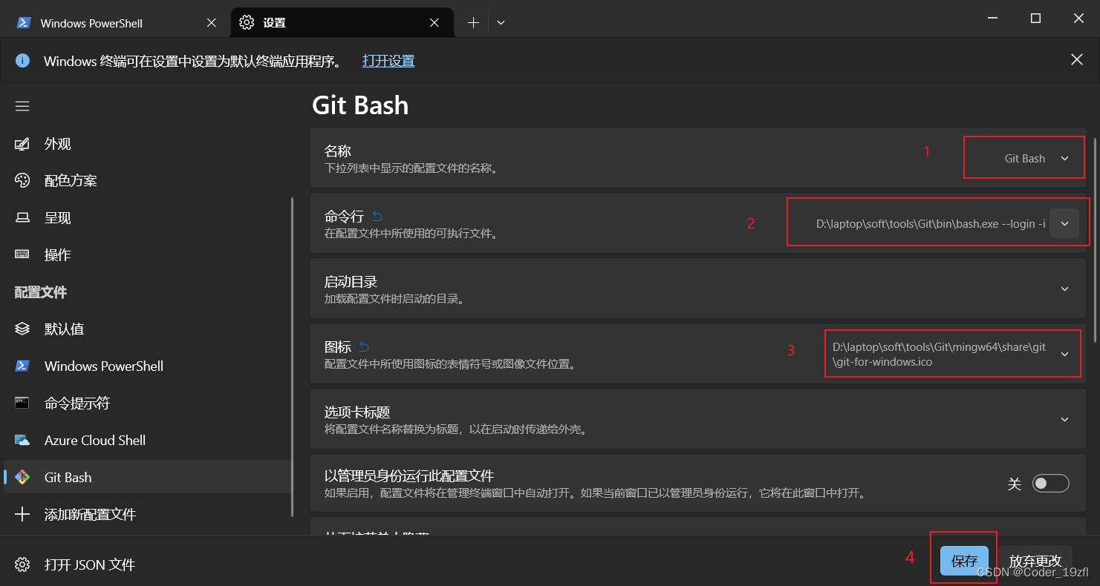Select the 默认值 profile

click(x=147, y=329)
